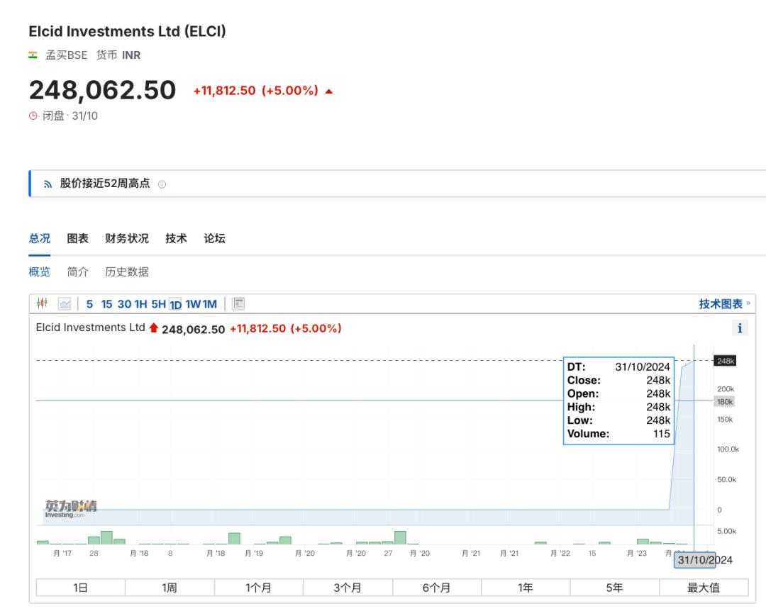This screenshot has height=616, width=766.
Task: Select the area chart type icon
Action: pyautogui.click(x=65, y=304)
